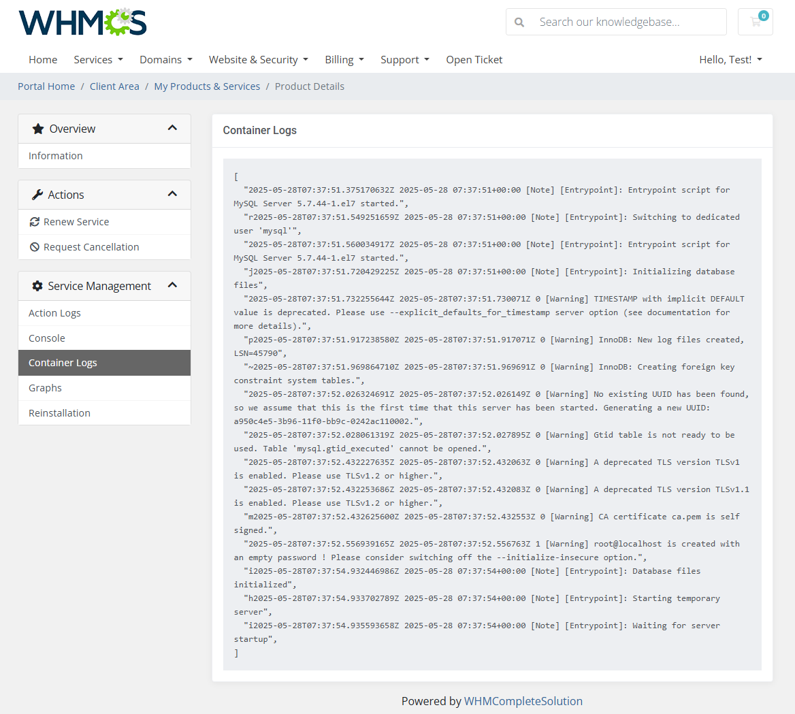Open the Information sidebar item
This screenshot has width=795, height=714.
[x=104, y=156]
